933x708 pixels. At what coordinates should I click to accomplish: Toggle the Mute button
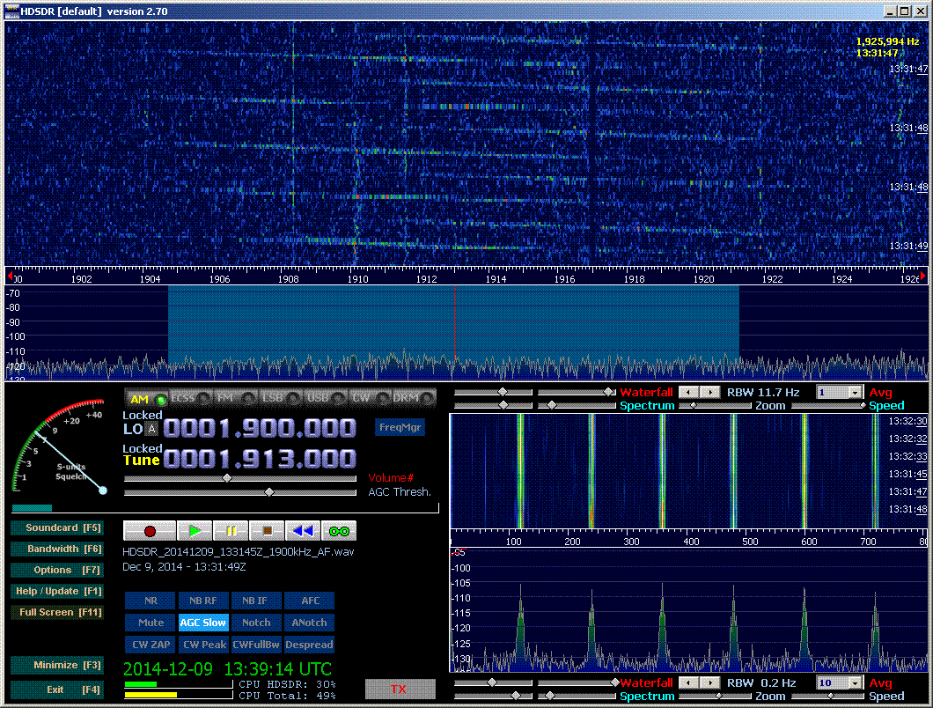[x=151, y=623]
